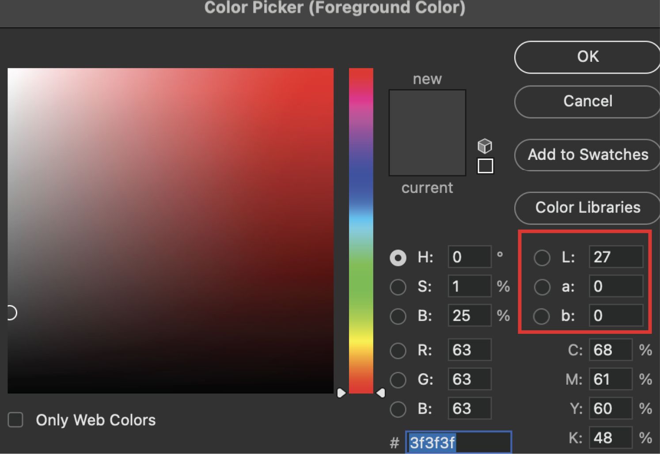Select the G green radio button

[x=398, y=380]
